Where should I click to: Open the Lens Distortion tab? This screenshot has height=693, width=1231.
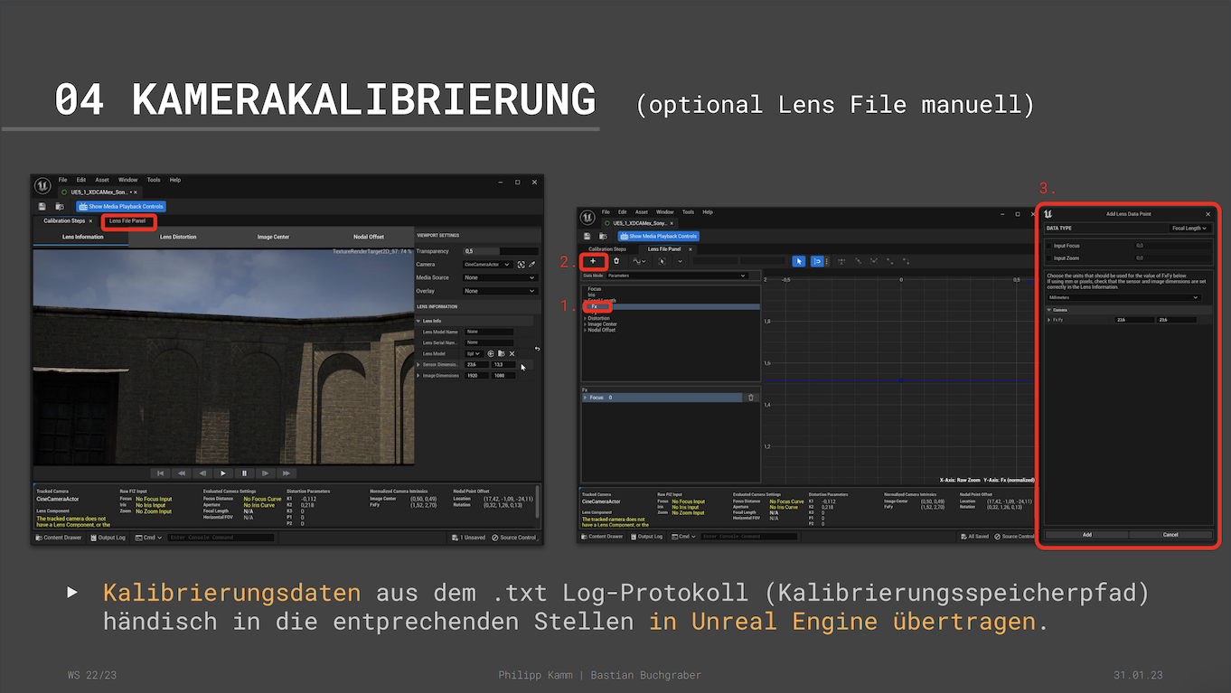(178, 238)
